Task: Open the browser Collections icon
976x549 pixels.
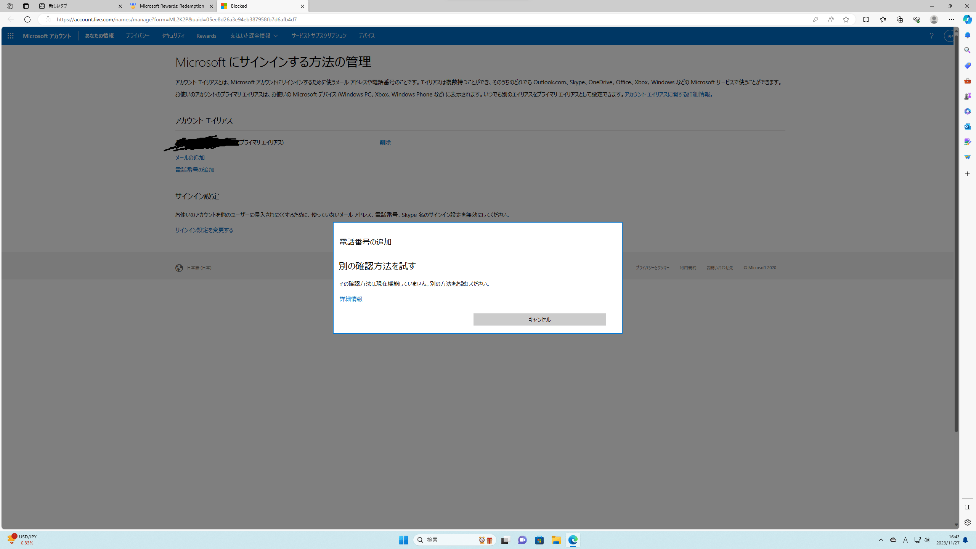Action: [900, 19]
